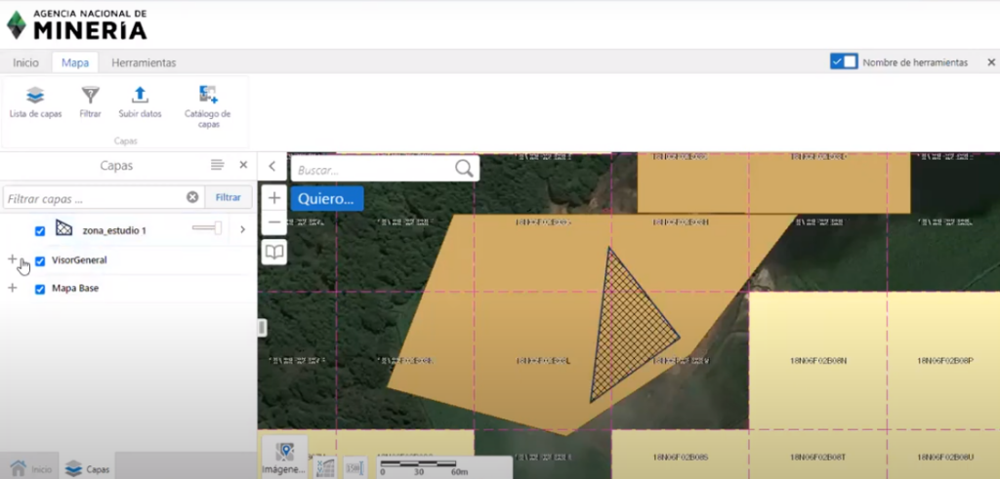Click the map search magnifier icon
The height and width of the screenshot is (479, 1000).
[464, 169]
